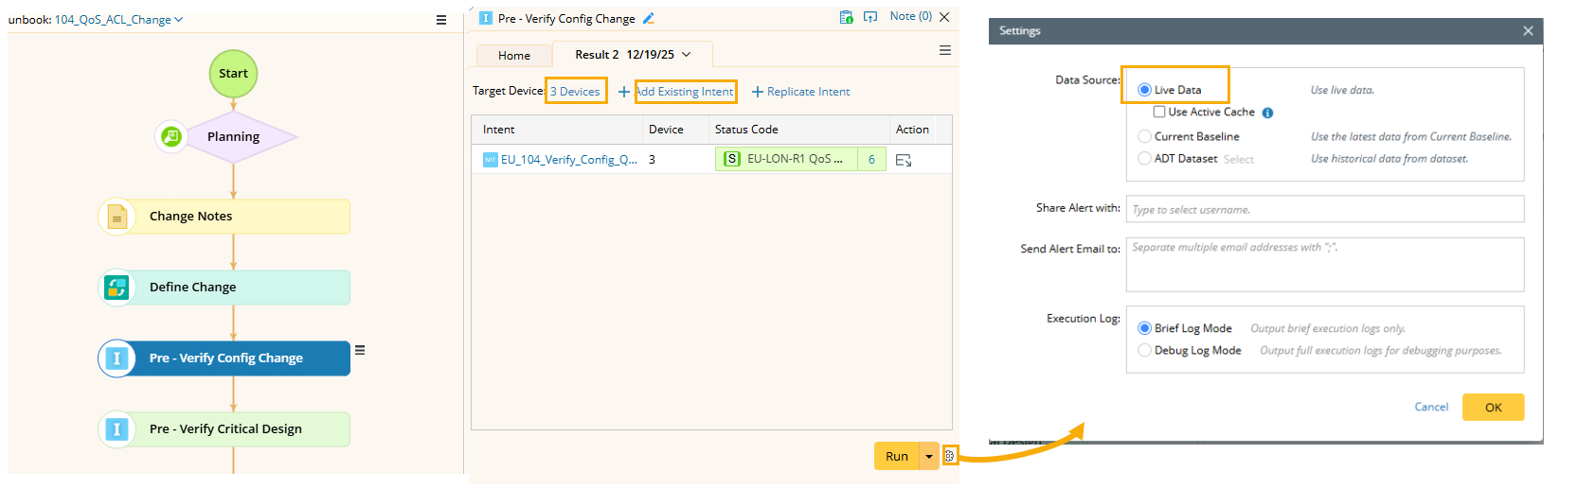Click the Device count 3 in the intent row
This screenshot has height=489, width=1595.
[652, 160]
